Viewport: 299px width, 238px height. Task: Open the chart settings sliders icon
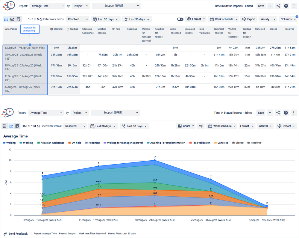201,126
